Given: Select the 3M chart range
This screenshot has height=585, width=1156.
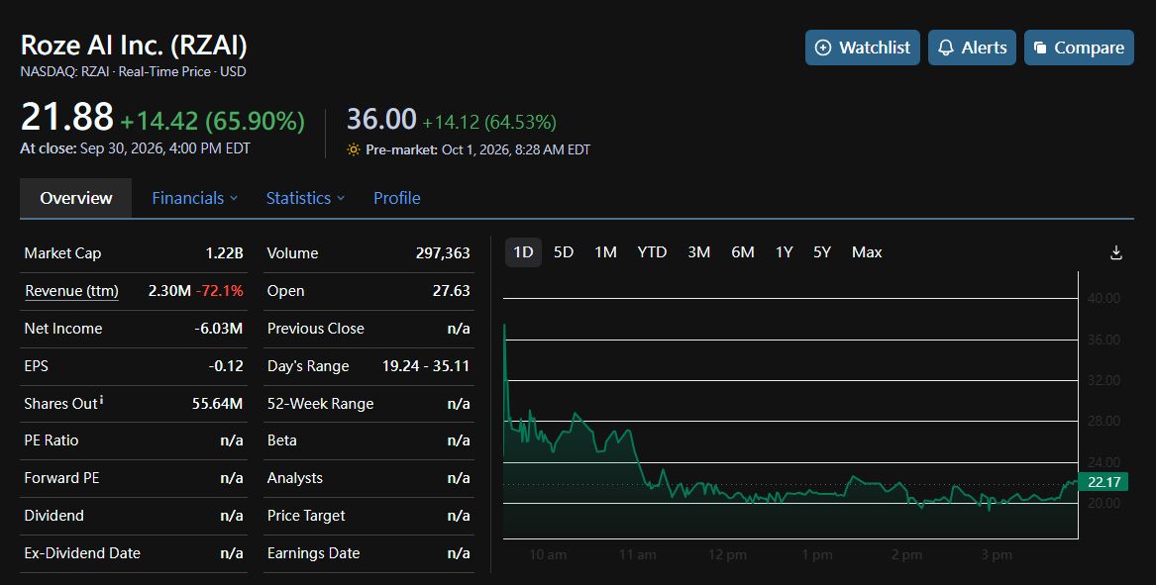Looking at the screenshot, I should point(699,252).
